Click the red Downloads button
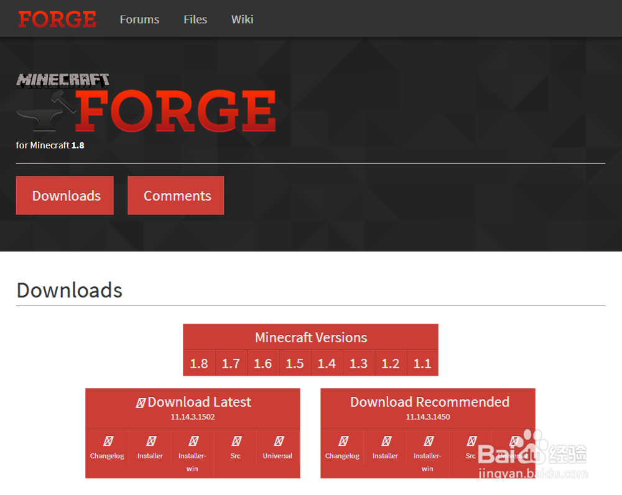Screen dimensions: 622x495 [65, 195]
